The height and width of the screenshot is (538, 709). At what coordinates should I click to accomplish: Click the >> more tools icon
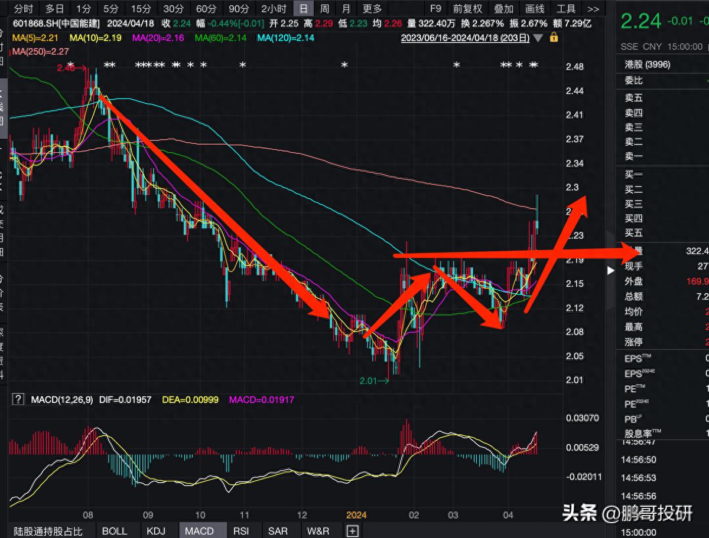(593, 9)
